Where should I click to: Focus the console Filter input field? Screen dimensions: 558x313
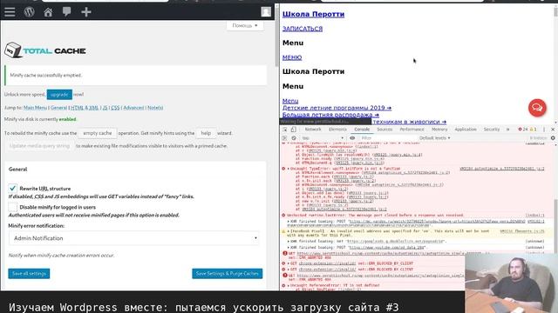tap(387, 138)
